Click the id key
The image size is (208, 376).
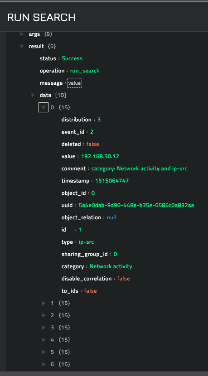[63, 230]
